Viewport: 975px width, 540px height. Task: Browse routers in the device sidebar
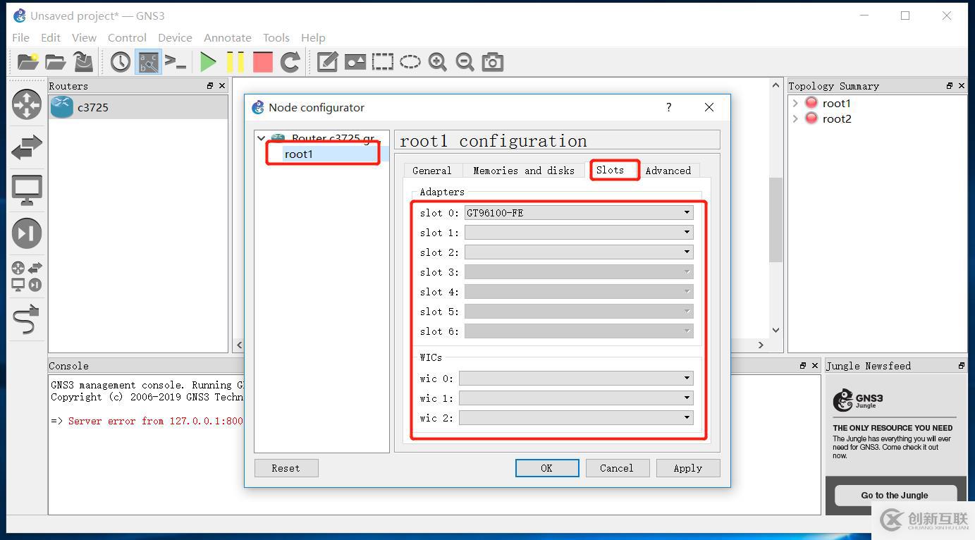coord(27,104)
